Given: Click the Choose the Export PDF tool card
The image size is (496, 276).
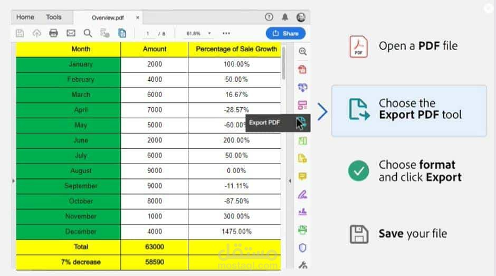Looking at the screenshot, I should click(x=409, y=111).
